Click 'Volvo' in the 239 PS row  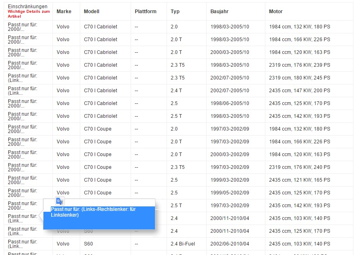point(63,65)
